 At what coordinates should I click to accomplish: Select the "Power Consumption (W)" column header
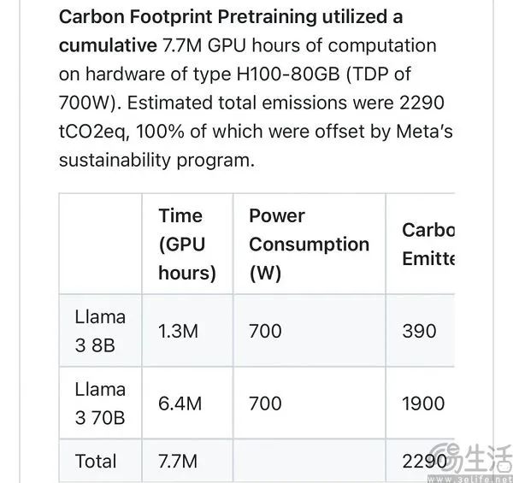click(309, 244)
